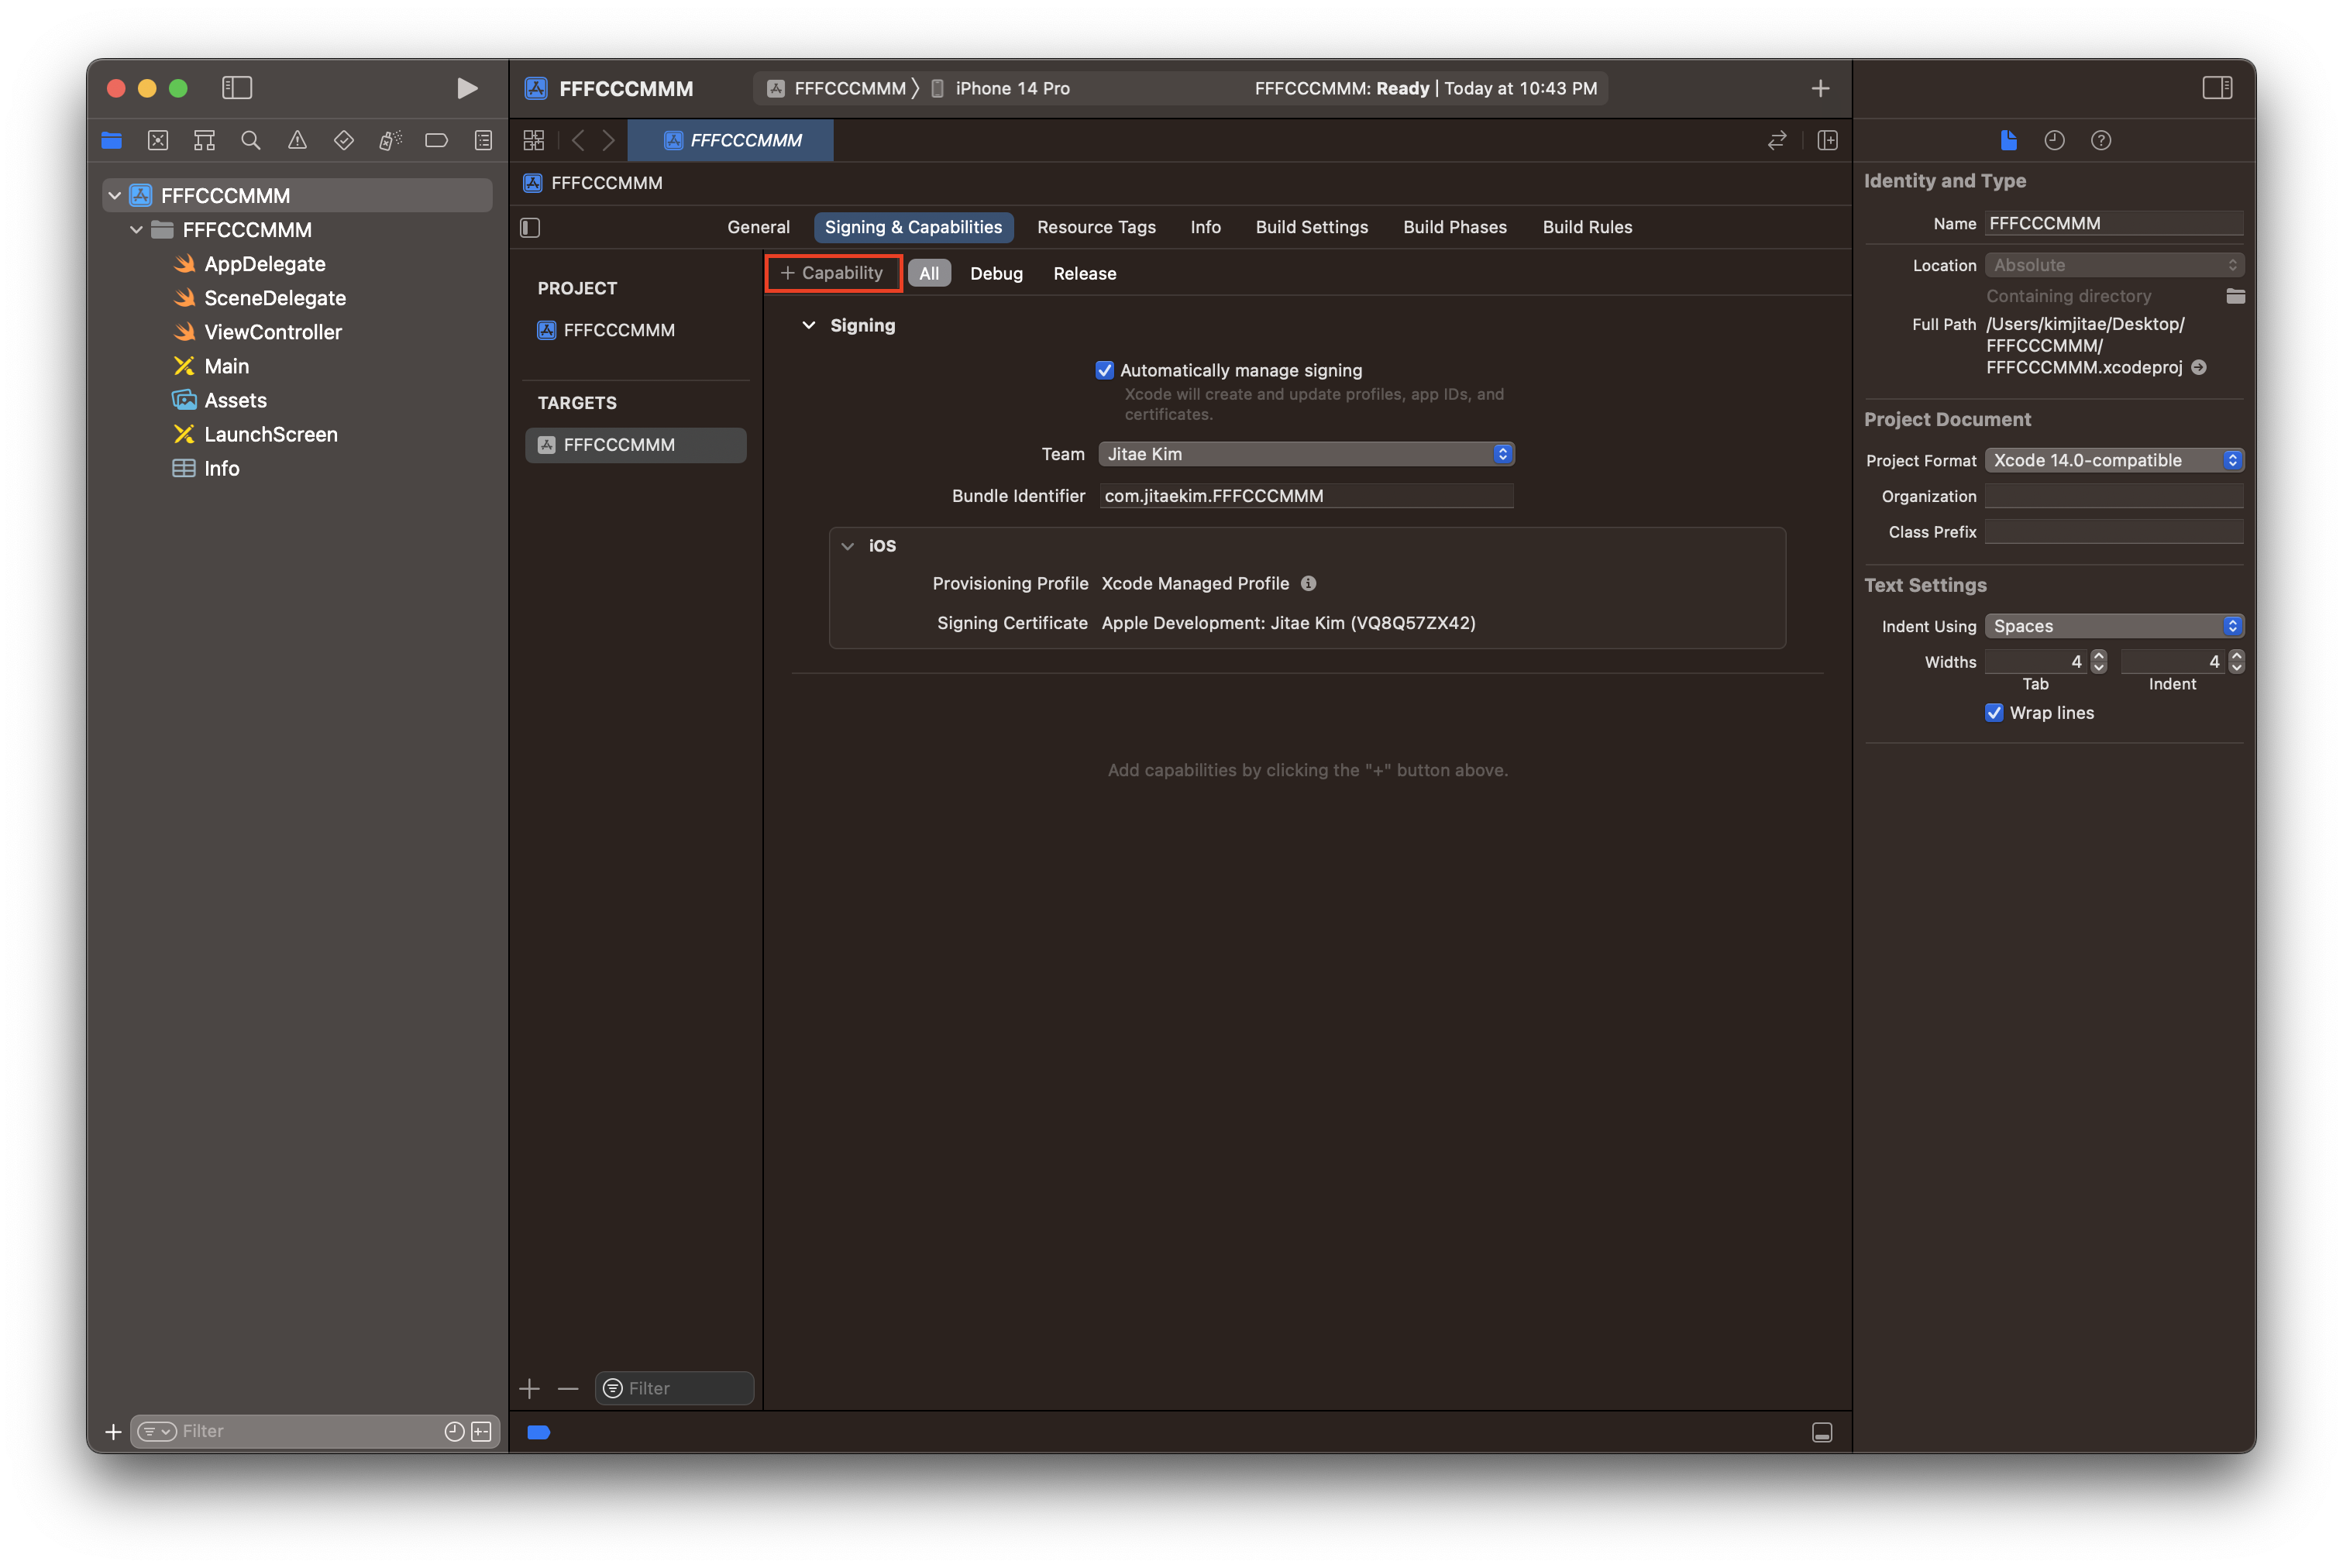The height and width of the screenshot is (1568, 2343).
Task: Show the Quick Help inspector
Action: click(x=2101, y=140)
